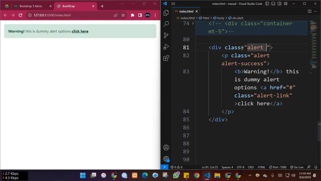Open the Accounts menu in the activity bar

click(x=166, y=147)
